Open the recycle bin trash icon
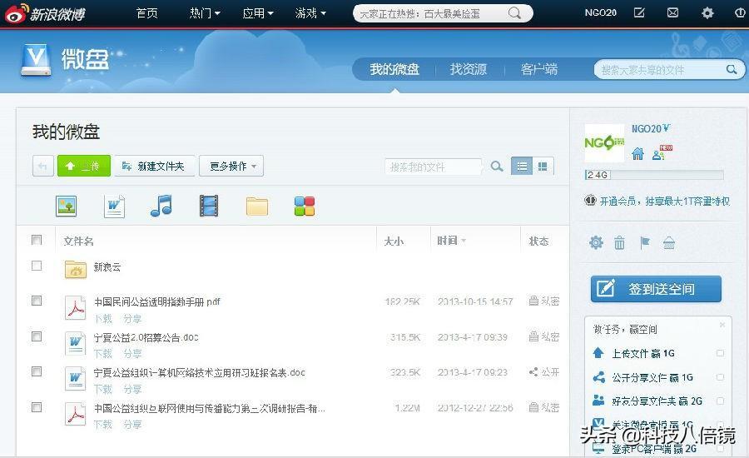 [619, 243]
